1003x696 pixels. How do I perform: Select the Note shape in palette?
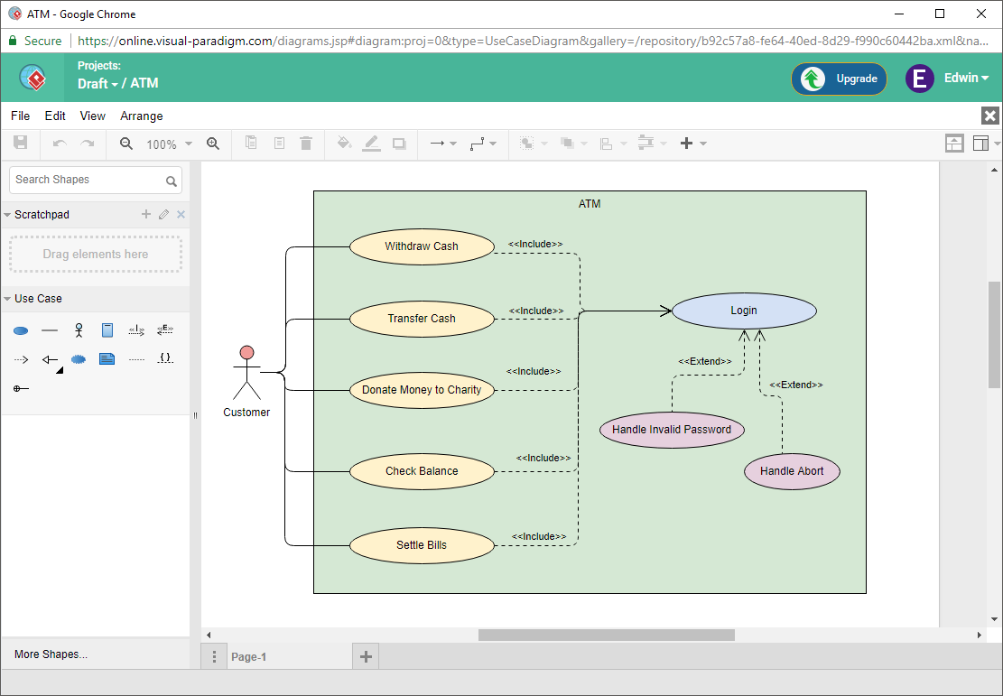click(107, 359)
